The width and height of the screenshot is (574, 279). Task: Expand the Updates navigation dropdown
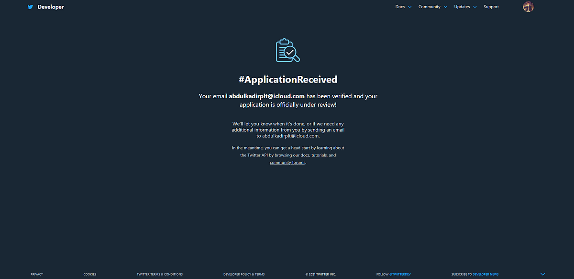coord(462,7)
